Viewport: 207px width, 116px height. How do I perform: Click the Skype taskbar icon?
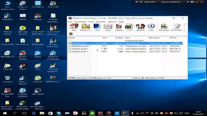click(x=59, y=113)
